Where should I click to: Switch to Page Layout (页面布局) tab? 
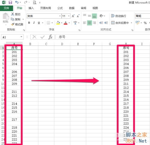(x=46, y=8)
